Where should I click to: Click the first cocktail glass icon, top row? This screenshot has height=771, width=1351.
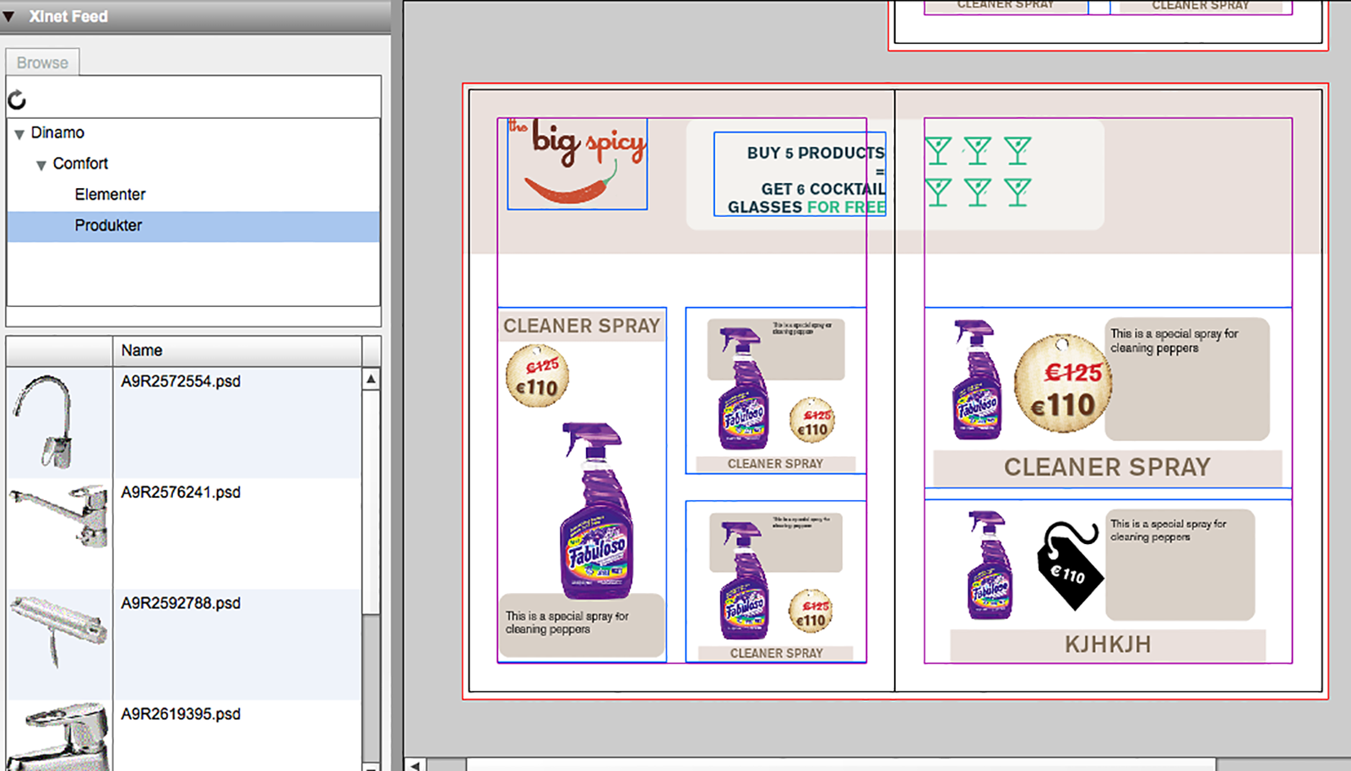pyautogui.click(x=938, y=151)
